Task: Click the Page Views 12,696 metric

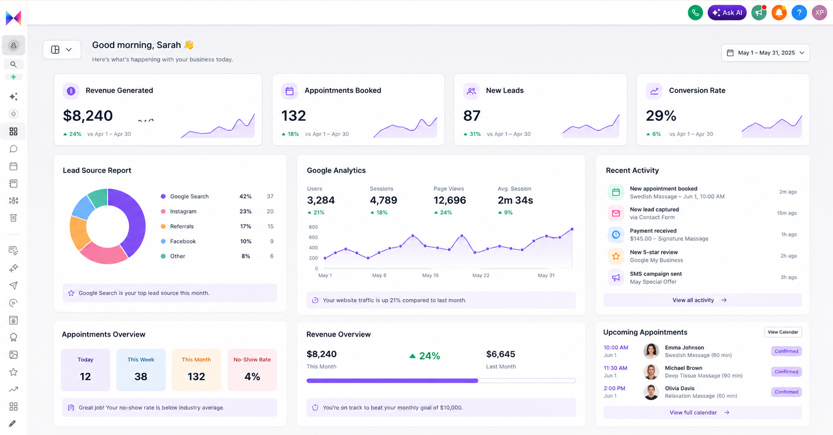Action: 449,200
